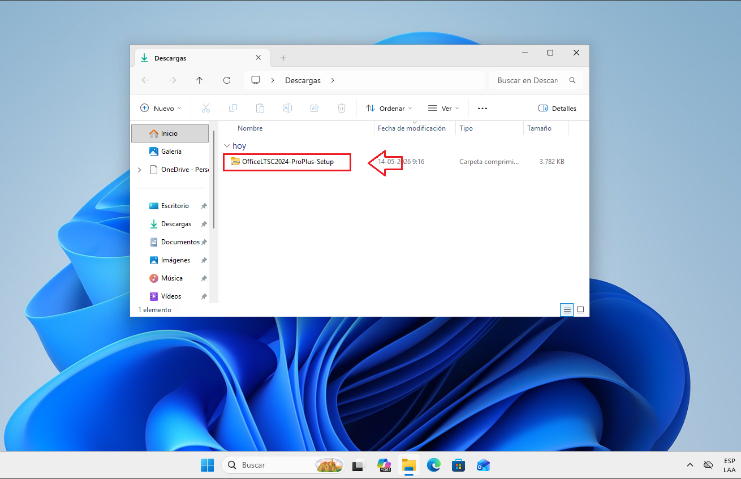The width and height of the screenshot is (741, 479).
Task: Launch Microsoft 365 Copilot from taskbar
Action: coord(385,465)
